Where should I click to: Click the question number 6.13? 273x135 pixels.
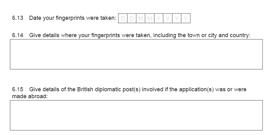pyautogui.click(x=18, y=18)
